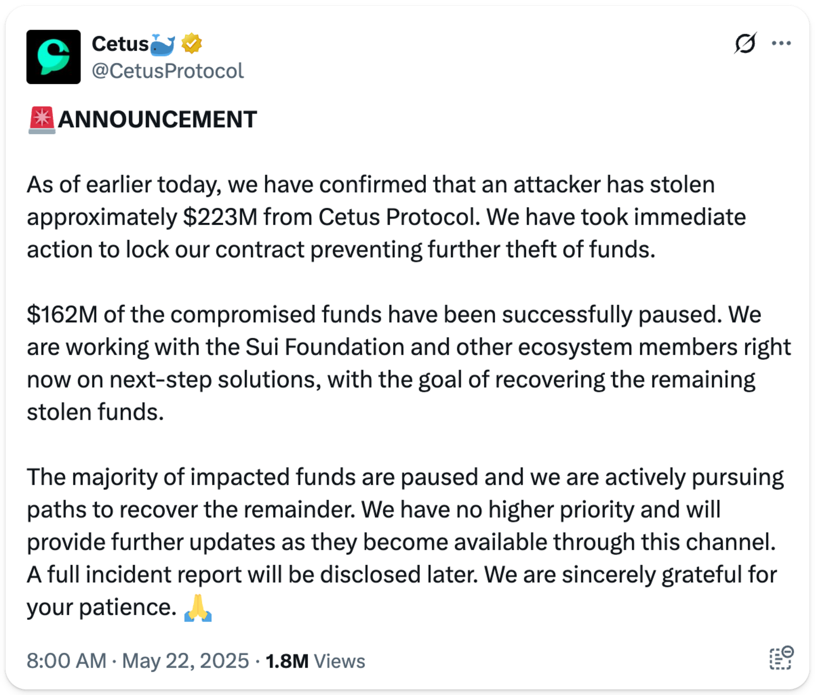Open the Grok explain-post icon
The width and height of the screenshot is (815, 695).
click(x=745, y=44)
